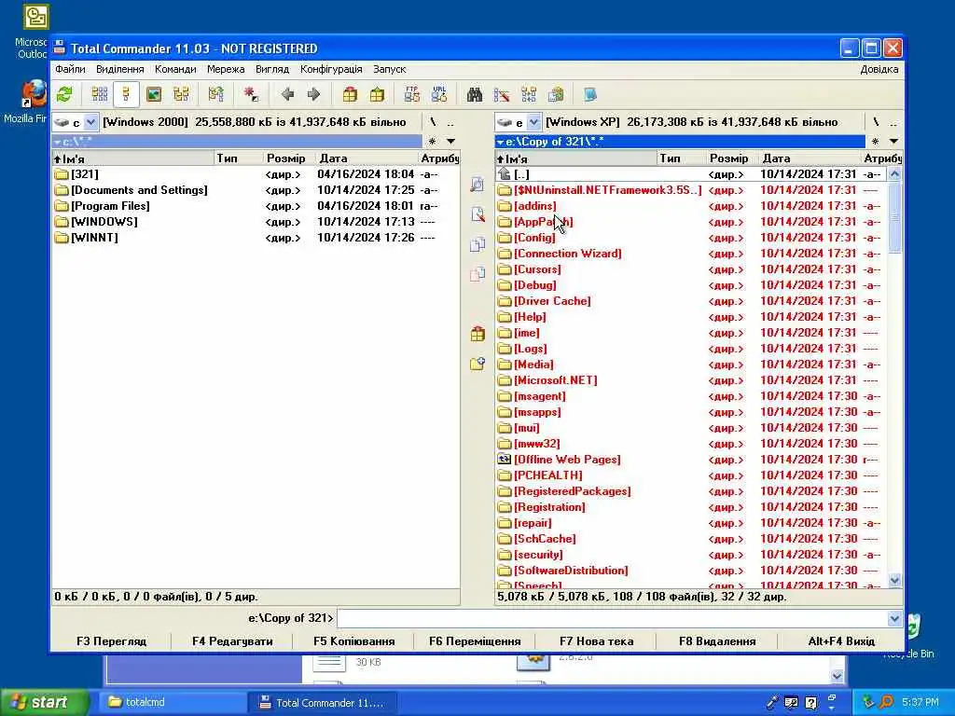Click the F4 Редагувати button
This screenshot has height=716, width=955.
pos(232,641)
